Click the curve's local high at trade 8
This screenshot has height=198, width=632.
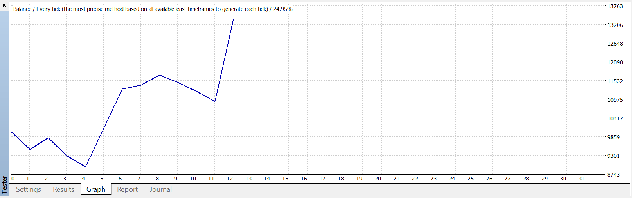pyautogui.click(x=159, y=75)
